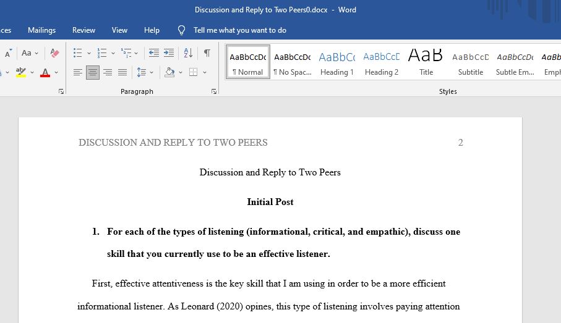Toggle Show/Hide paragraph marks
Image resolution: width=561 pixels, height=323 pixels.
(x=207, y=53)
